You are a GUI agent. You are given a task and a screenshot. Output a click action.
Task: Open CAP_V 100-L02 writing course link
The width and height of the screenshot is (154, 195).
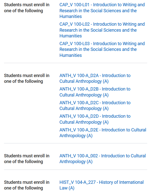pos(102,30)
